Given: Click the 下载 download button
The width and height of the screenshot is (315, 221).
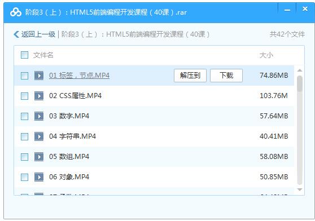Looking at the screenshot, I should 226,76.
